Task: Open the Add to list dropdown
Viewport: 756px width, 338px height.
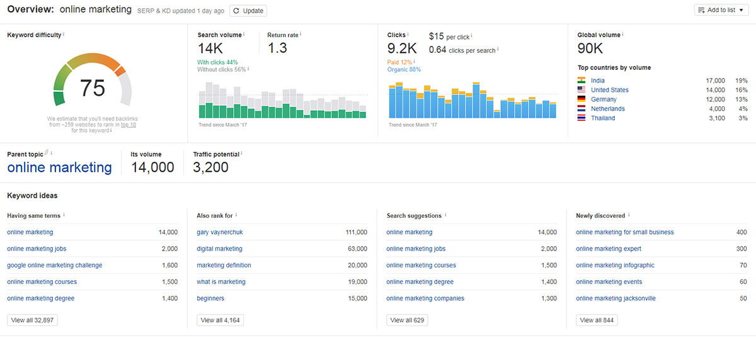Action: 721,11
